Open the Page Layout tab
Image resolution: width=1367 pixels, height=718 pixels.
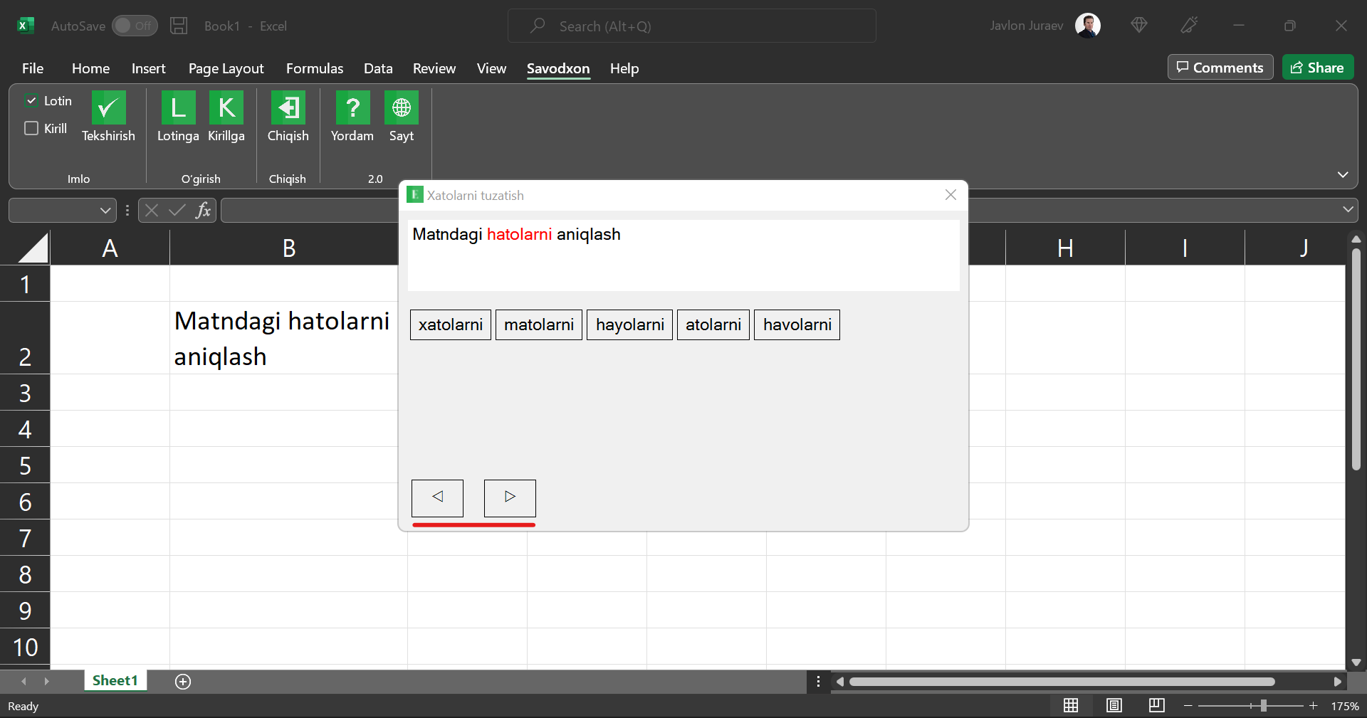click(226, 68)
